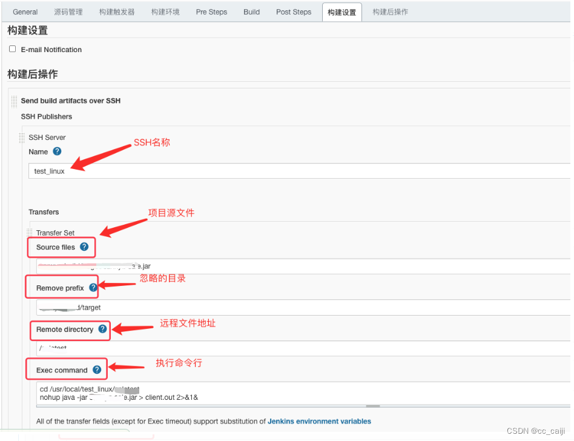Click the Source files input field
574x441 pixels.
pyautogui.click(x=303, y=266)
